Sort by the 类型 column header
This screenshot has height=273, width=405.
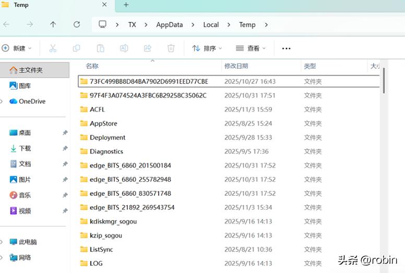tap(310, 66)
